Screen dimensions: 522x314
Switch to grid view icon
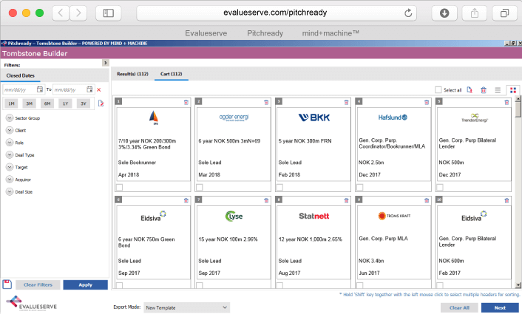click(513, 90)
